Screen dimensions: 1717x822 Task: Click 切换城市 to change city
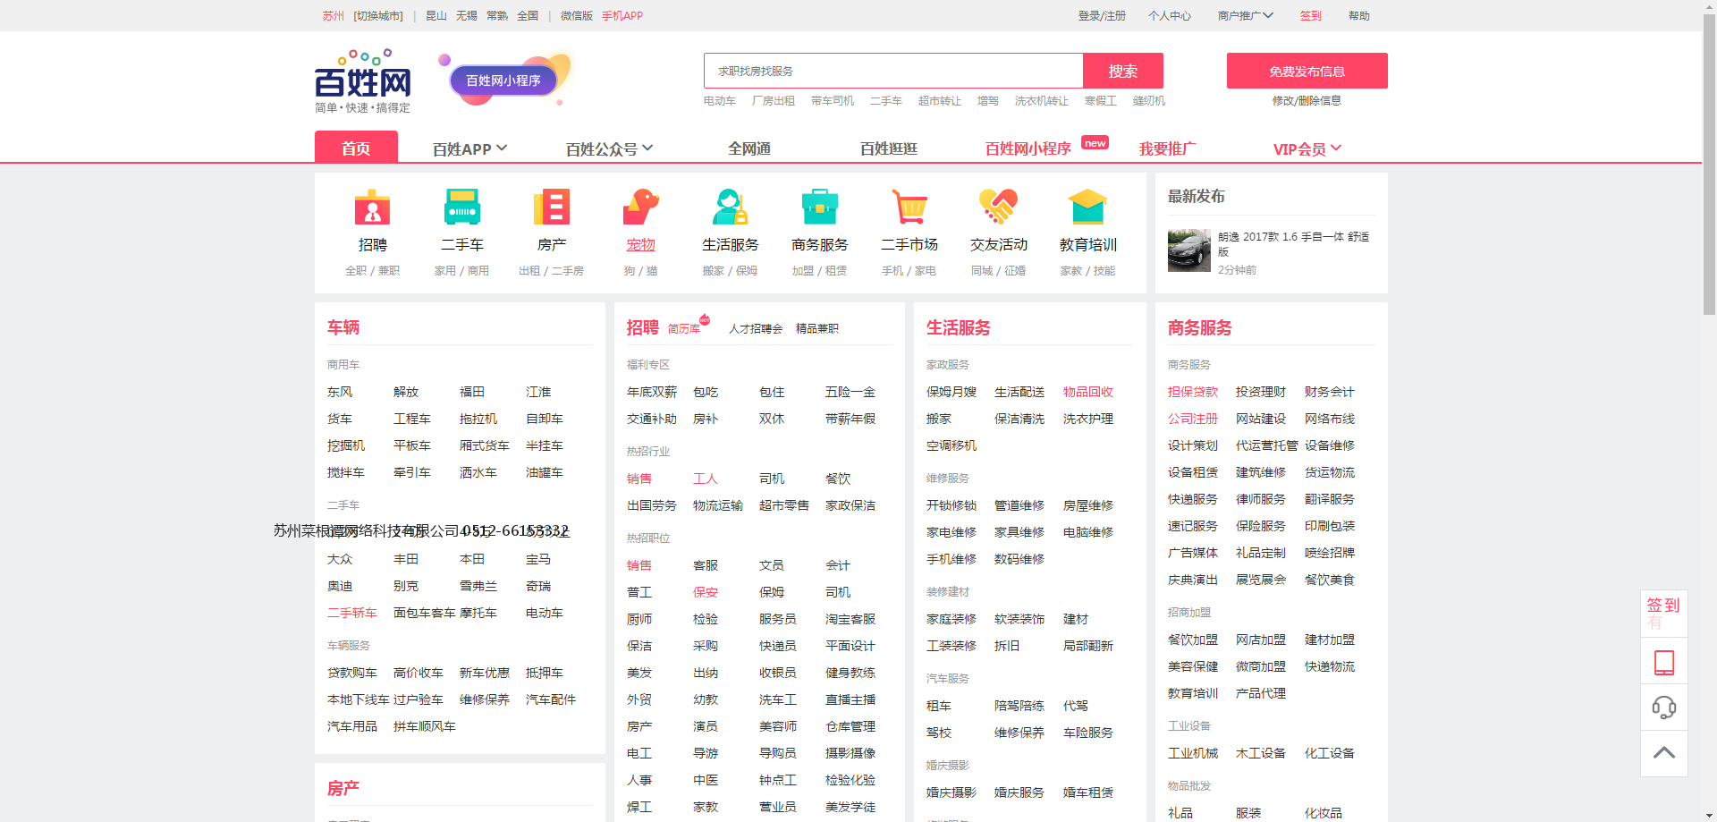[378, 16]
